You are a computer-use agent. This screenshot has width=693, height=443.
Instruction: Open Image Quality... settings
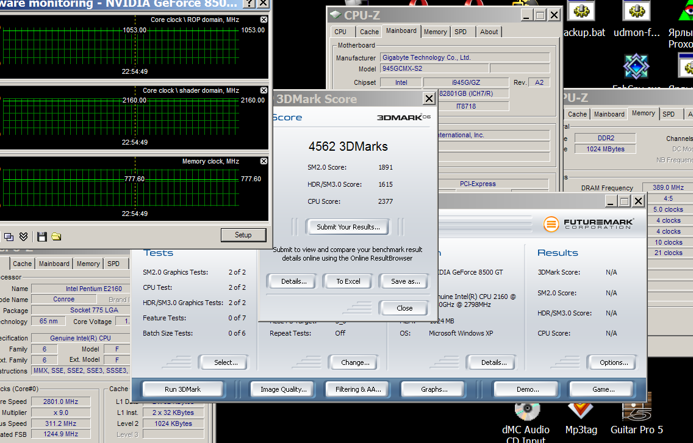[283, 389]
